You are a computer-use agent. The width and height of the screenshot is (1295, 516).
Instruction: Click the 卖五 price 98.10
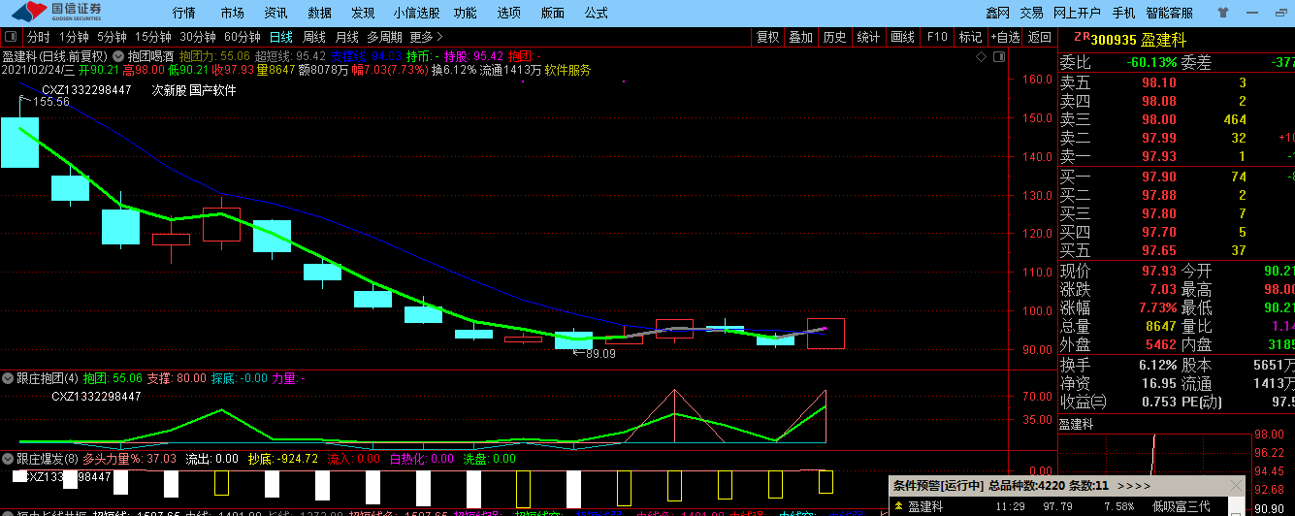point(1158,82)
